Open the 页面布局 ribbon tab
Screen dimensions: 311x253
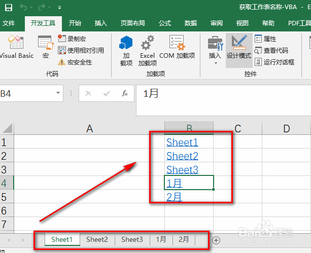133,23
